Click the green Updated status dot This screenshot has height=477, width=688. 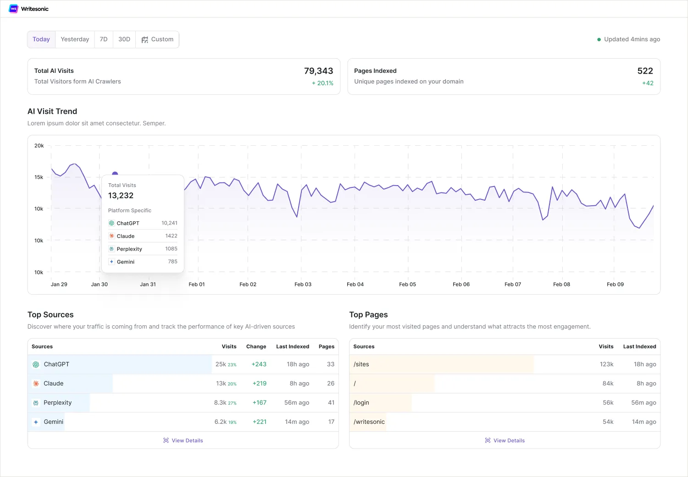[599, 39]
